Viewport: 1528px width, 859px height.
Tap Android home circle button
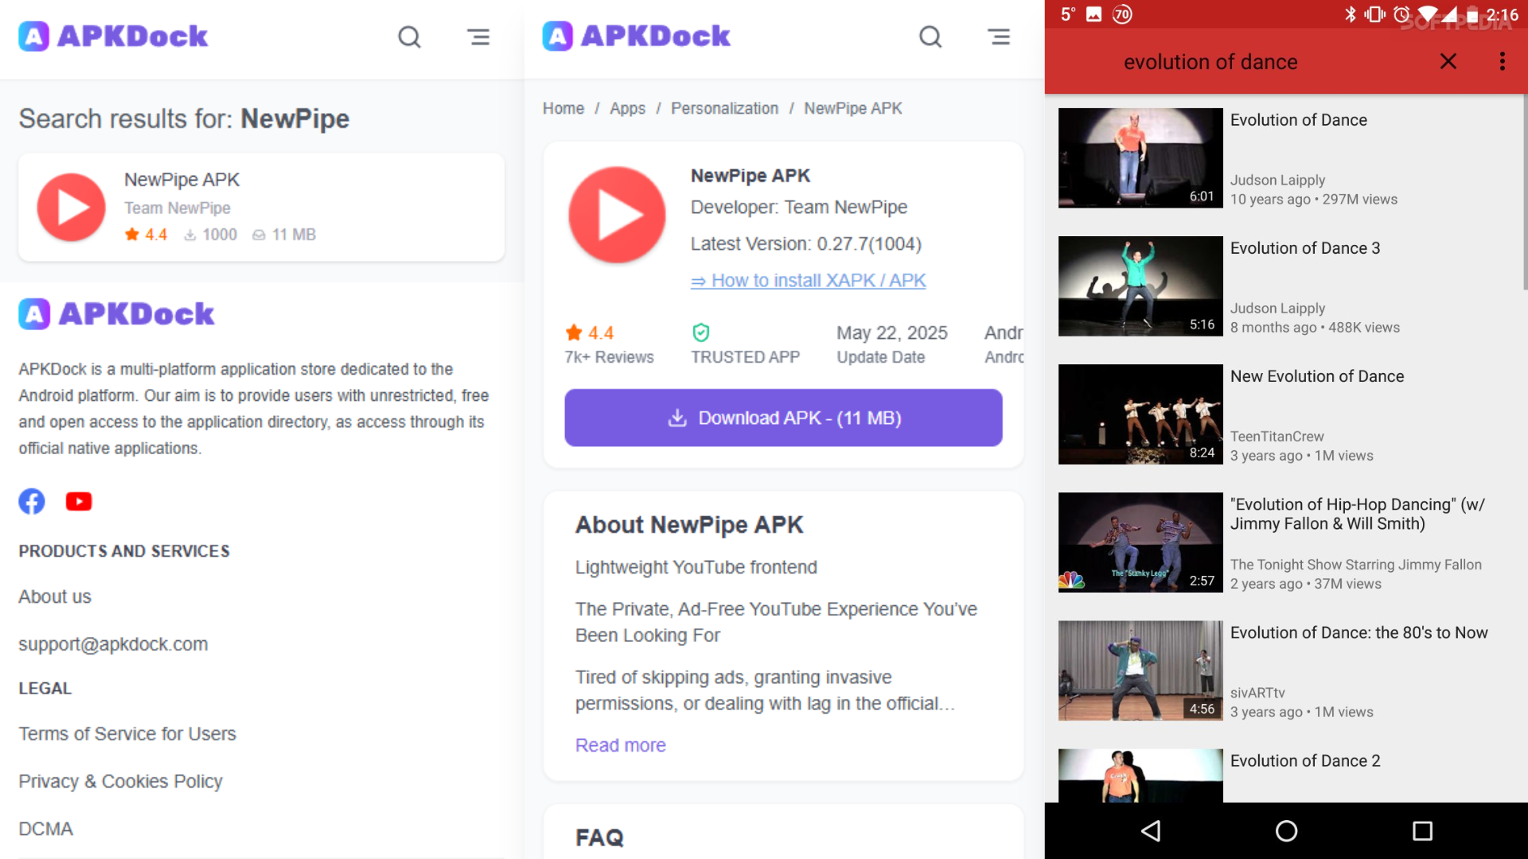pyautogui.click(x=1286, y=831)
